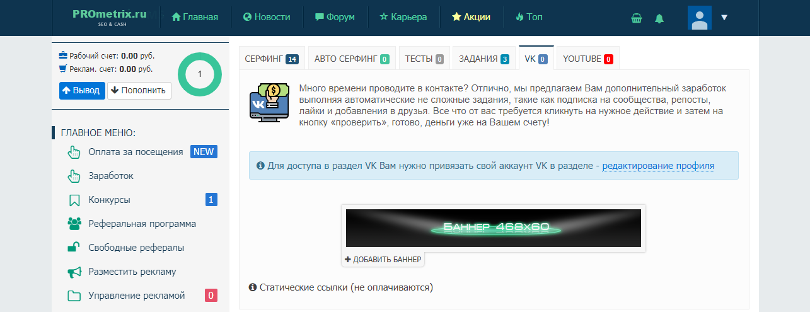This screenshot has height=312, width=810.
Task: Open the Топ ranking page
Action: (x=529, y=17)
